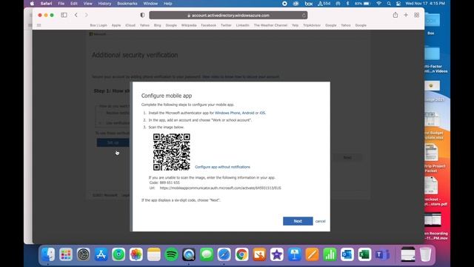The image size is (474, 267).
Task: Click the activation Url text in dialog
Action: tap(221, 188)
